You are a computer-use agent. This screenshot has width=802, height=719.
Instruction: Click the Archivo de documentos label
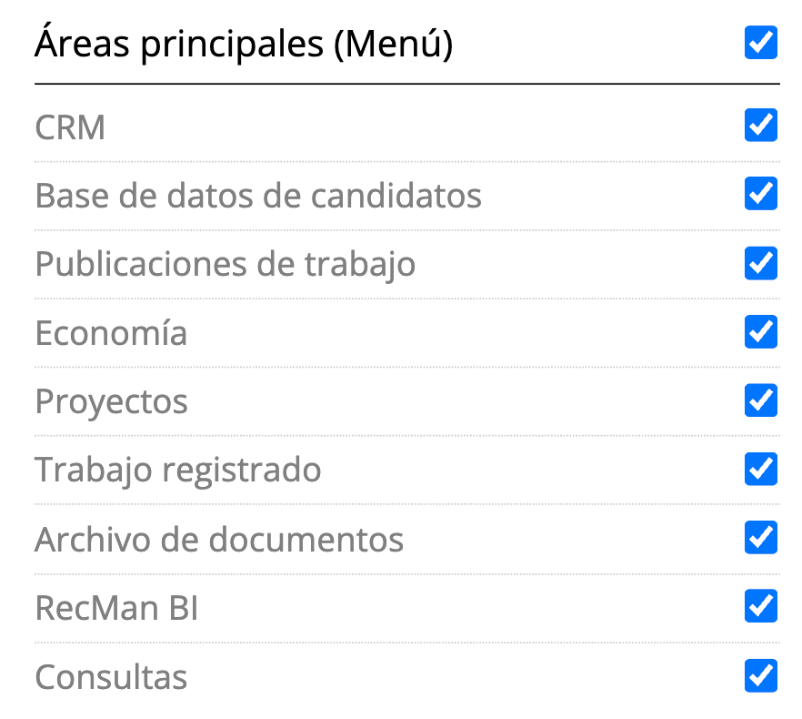coord(219,539)
